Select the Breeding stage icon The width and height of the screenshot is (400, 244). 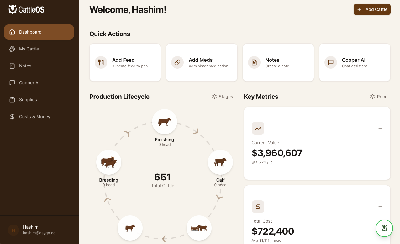click(x=109, y=162)
